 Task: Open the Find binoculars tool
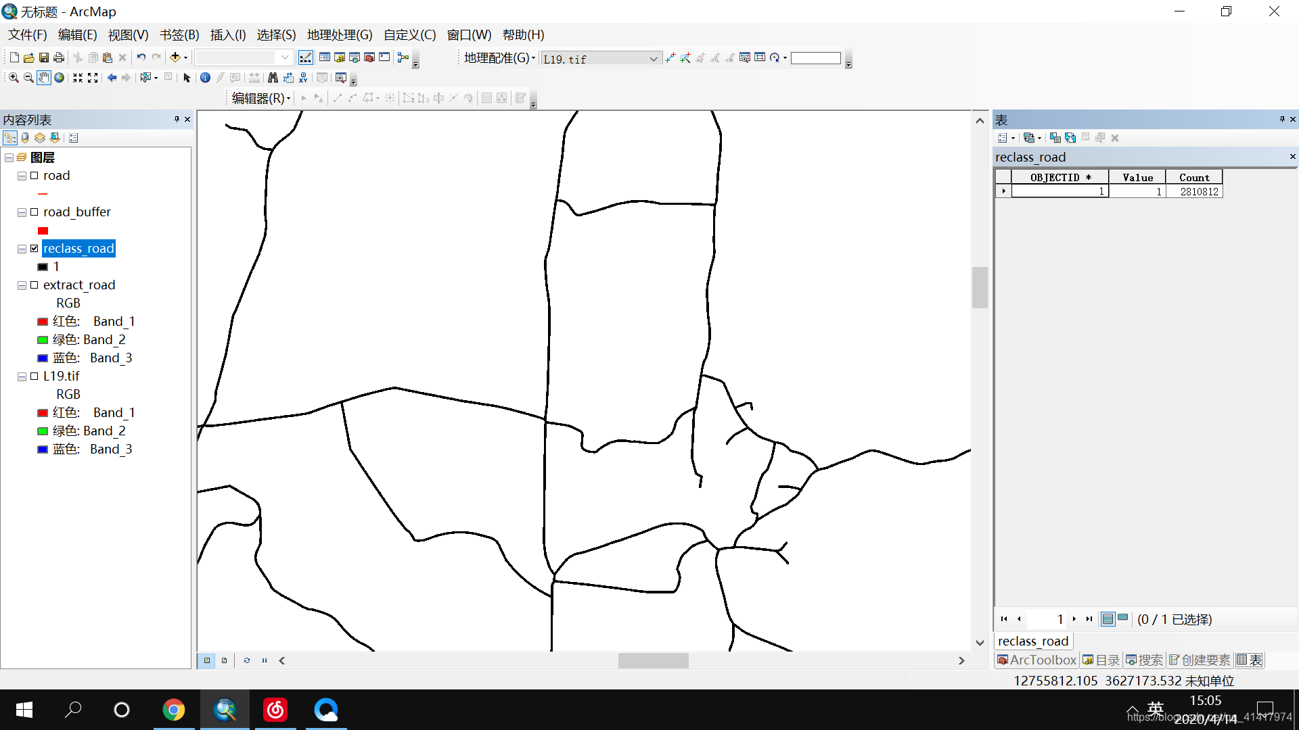[273, 78]
